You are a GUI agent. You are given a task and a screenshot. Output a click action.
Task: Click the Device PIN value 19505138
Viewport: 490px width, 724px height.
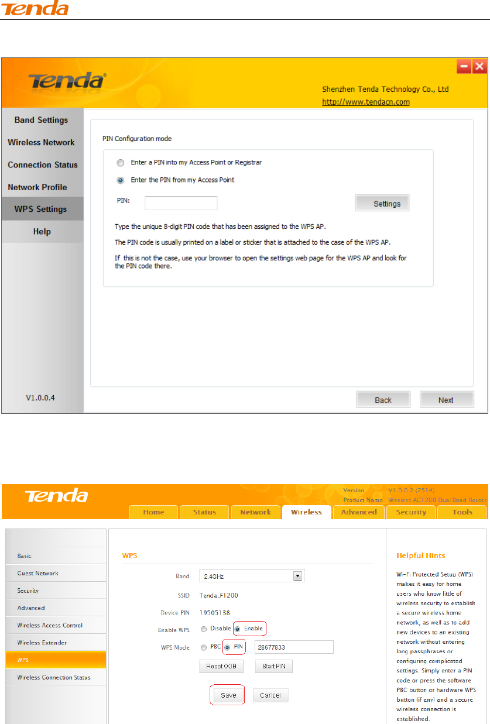point(215,613)
